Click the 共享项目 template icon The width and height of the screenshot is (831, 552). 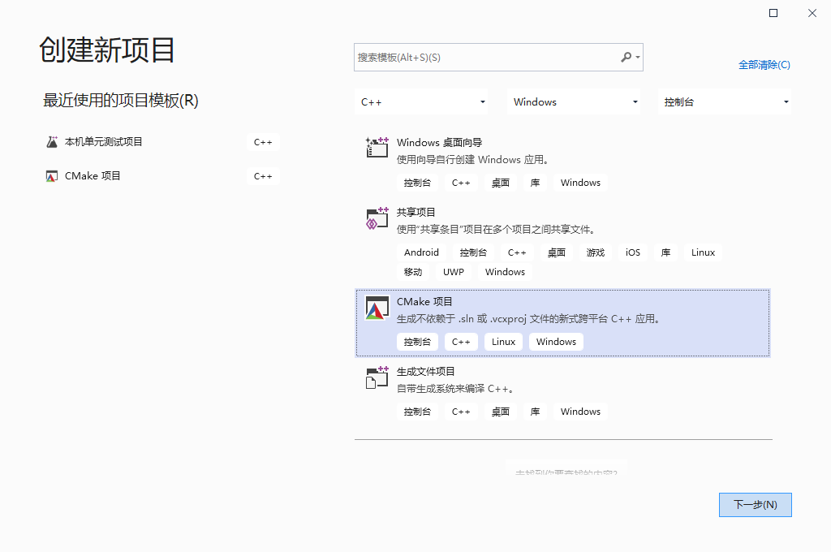coord(377,218)
